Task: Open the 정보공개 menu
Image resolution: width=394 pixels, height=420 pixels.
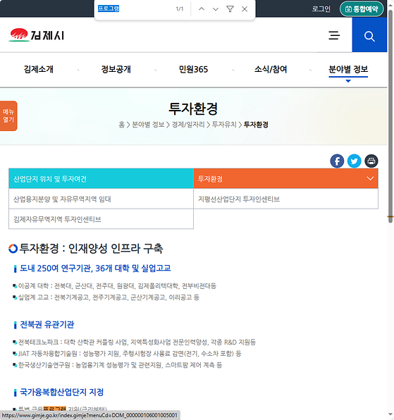Action: coord(116,69)
